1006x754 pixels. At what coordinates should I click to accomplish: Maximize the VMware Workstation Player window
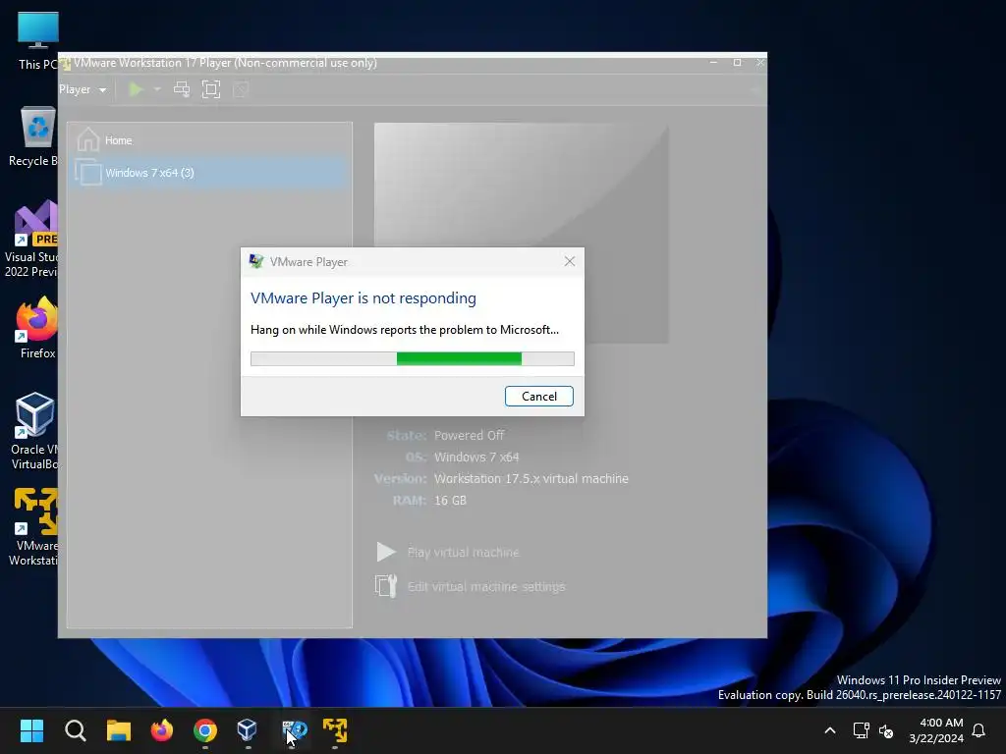(x=737, y=62)
